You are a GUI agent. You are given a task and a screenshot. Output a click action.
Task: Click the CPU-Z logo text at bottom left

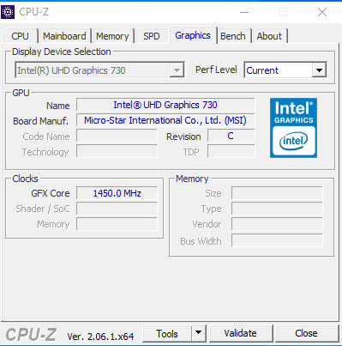(x=31, y=334)
